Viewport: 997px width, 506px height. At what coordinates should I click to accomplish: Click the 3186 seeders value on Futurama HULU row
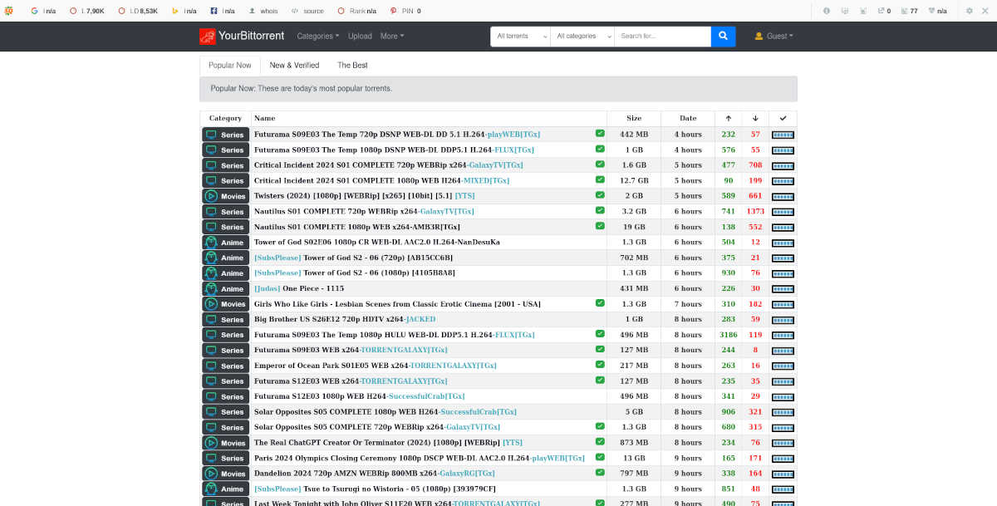coord(729,335)
